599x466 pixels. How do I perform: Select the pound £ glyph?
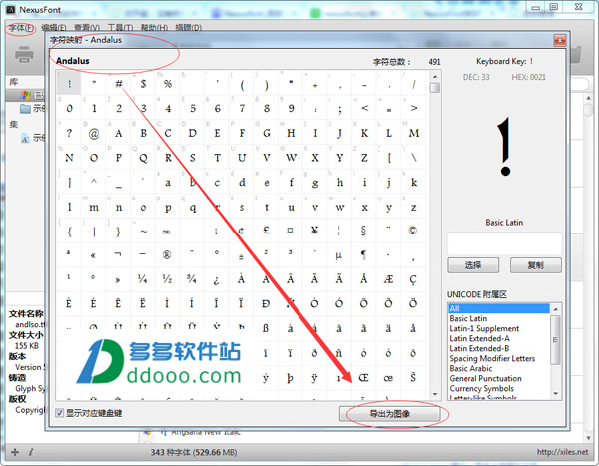pyautogui.click(x=266, y=231)
